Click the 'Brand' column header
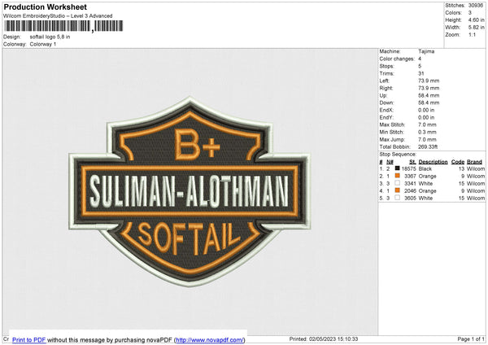 tap(474, 162)
